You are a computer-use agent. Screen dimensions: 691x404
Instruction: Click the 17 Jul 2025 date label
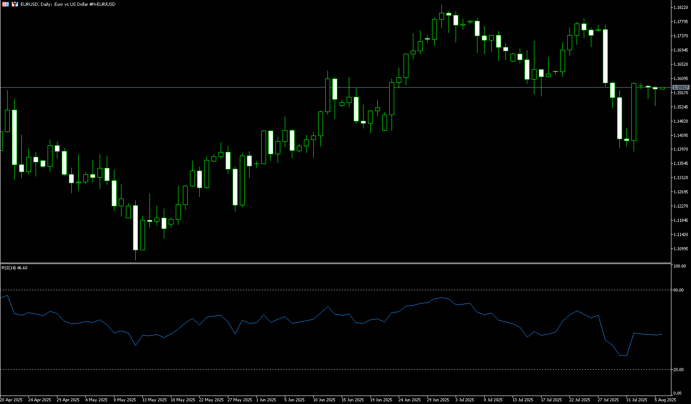pyautogui.click(x=551, y=400)
